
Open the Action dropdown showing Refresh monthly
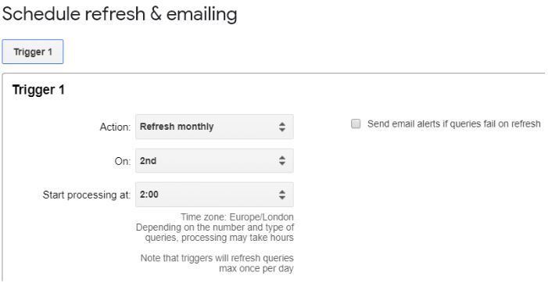tap(214, 127)
